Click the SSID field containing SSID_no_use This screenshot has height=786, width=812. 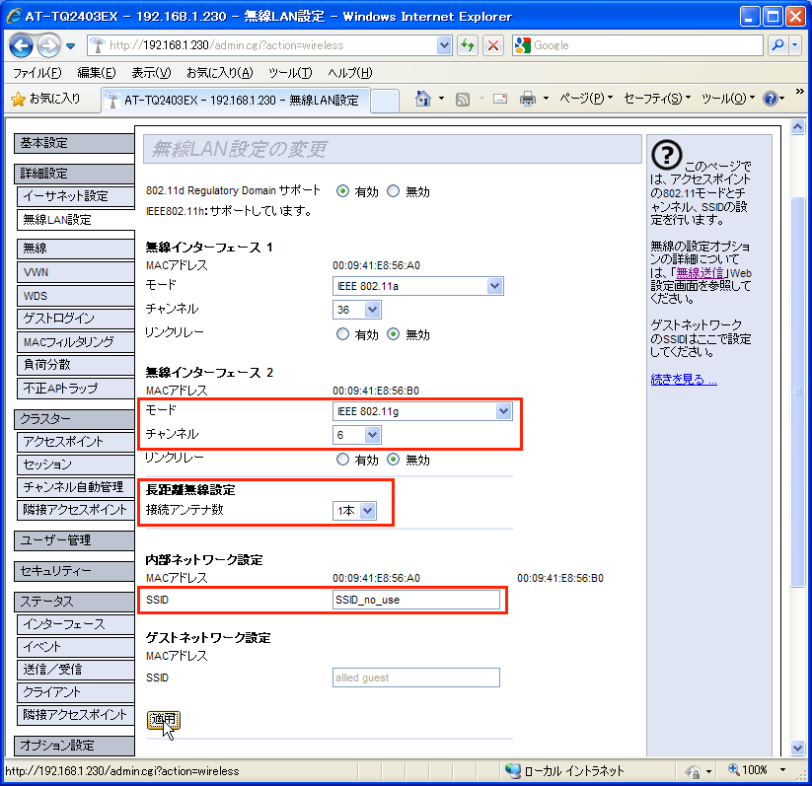click(416, 600)
